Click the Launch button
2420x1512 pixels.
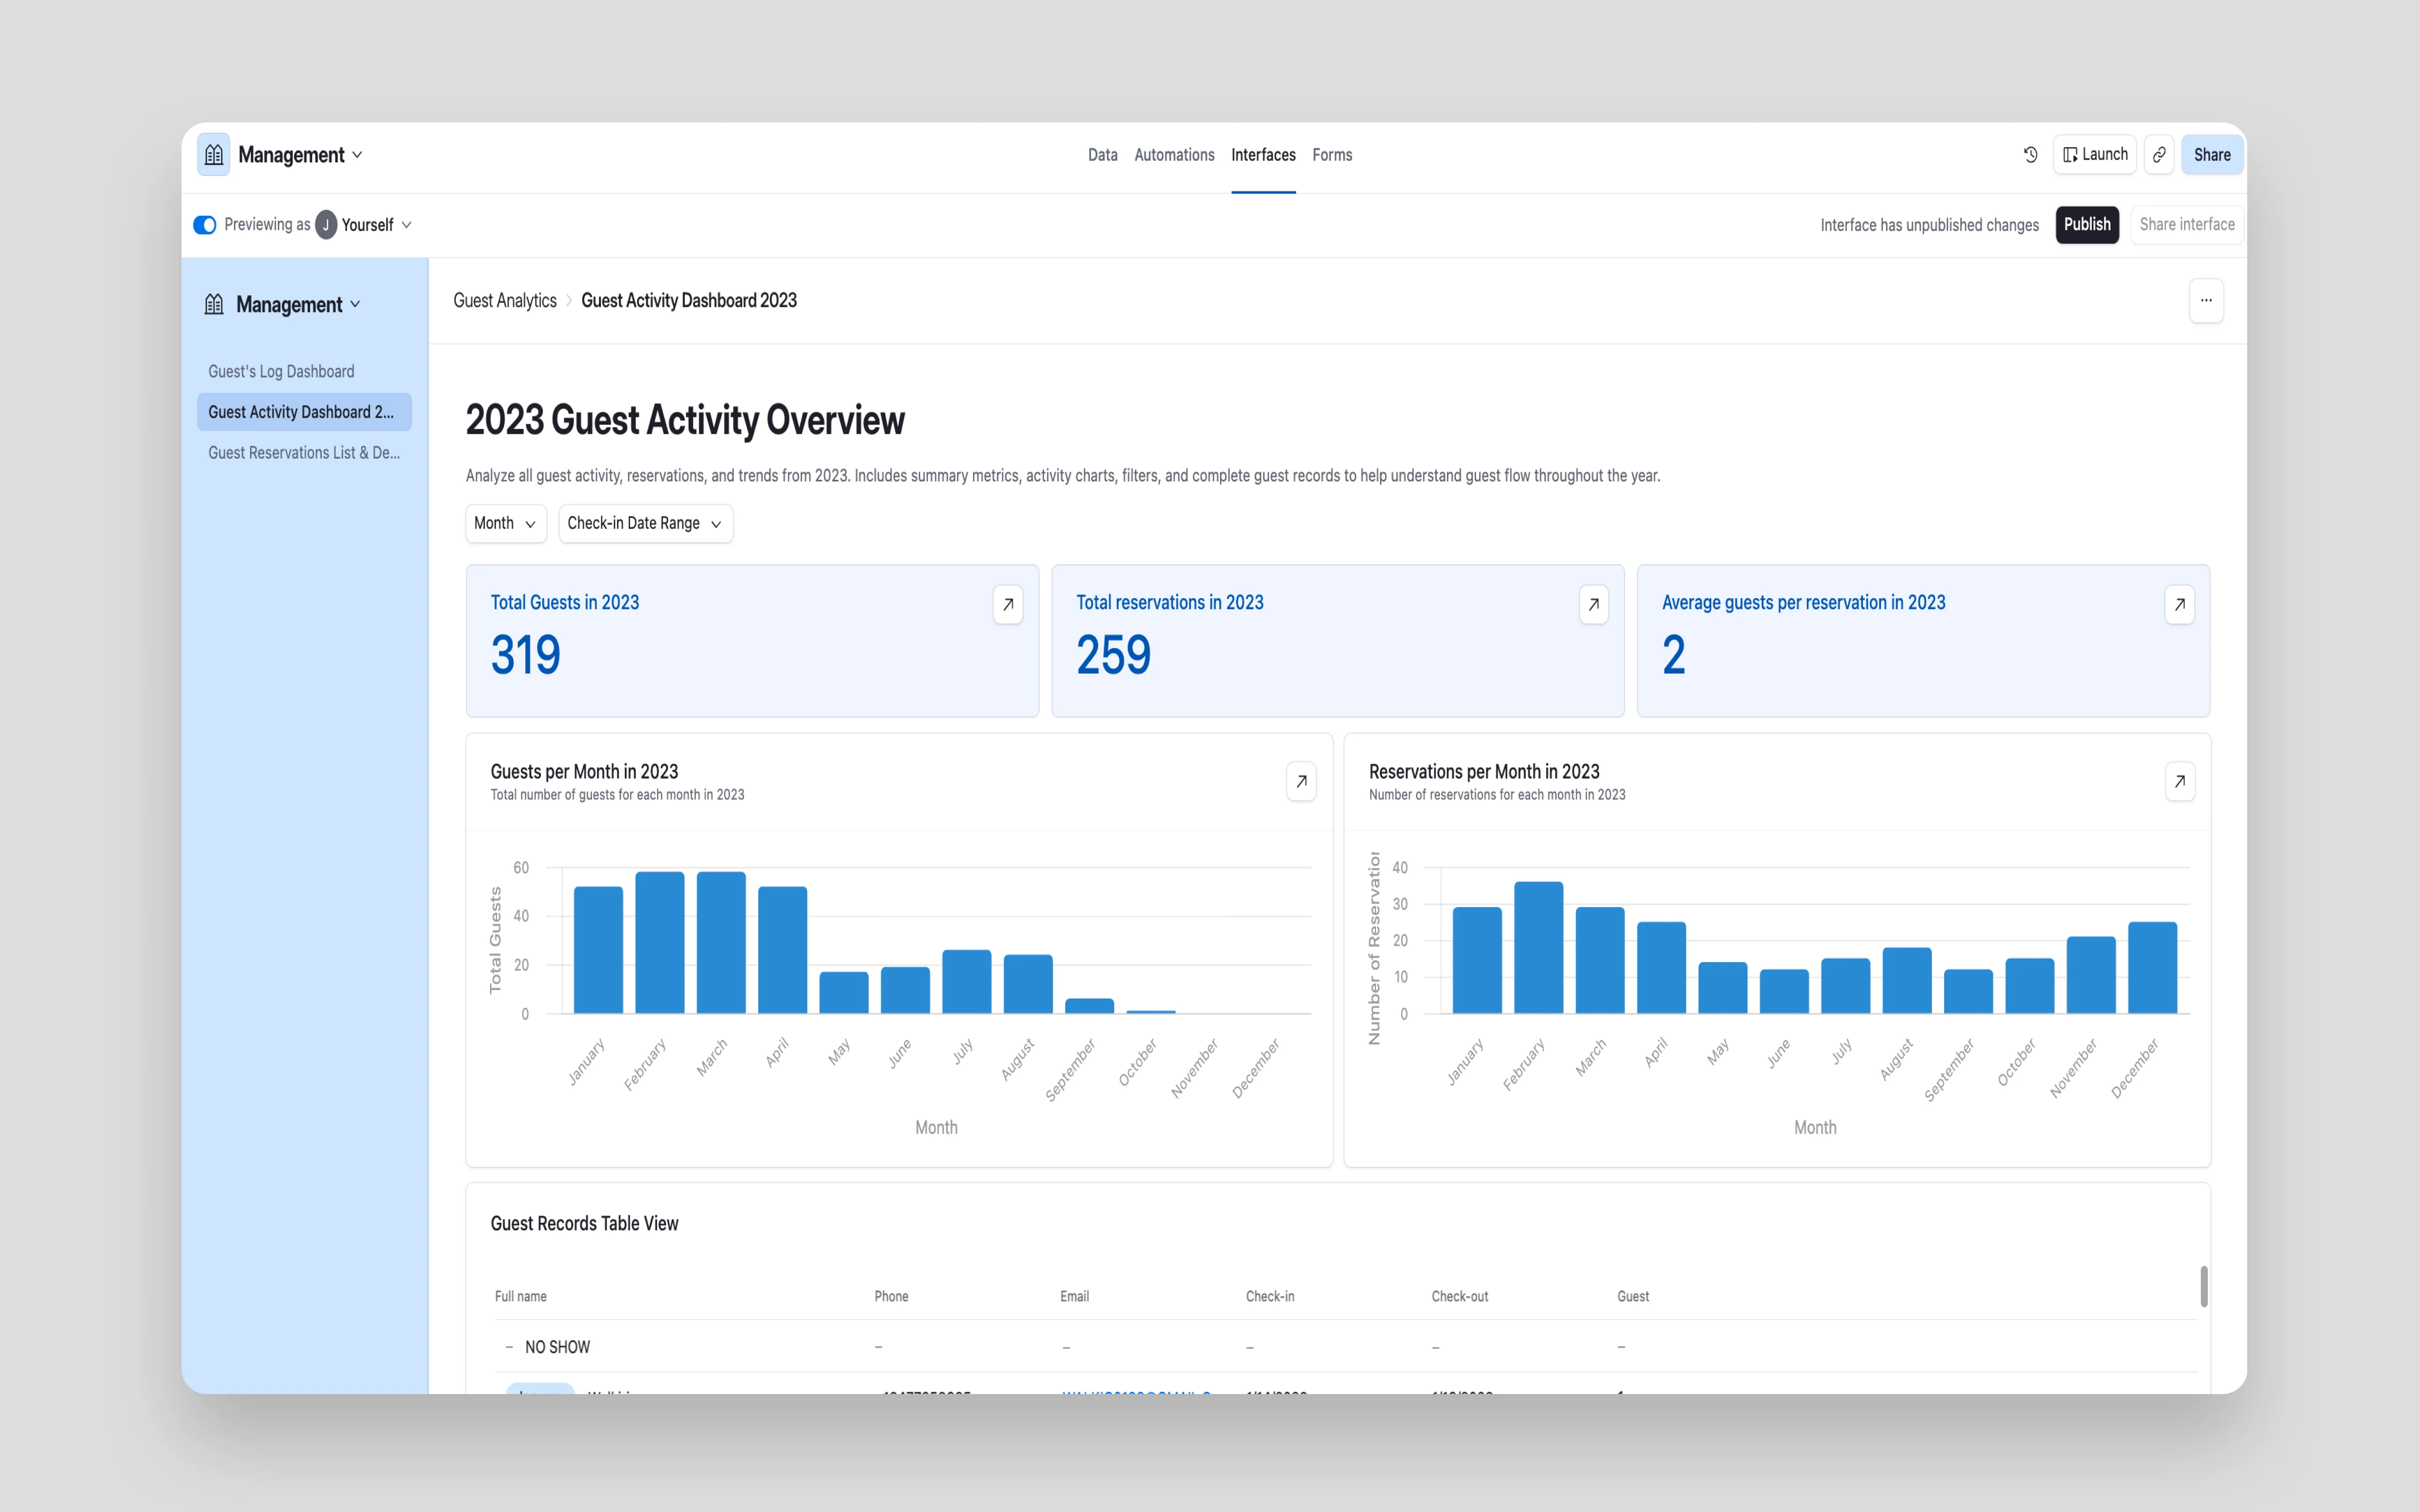tap(2094, 155)
